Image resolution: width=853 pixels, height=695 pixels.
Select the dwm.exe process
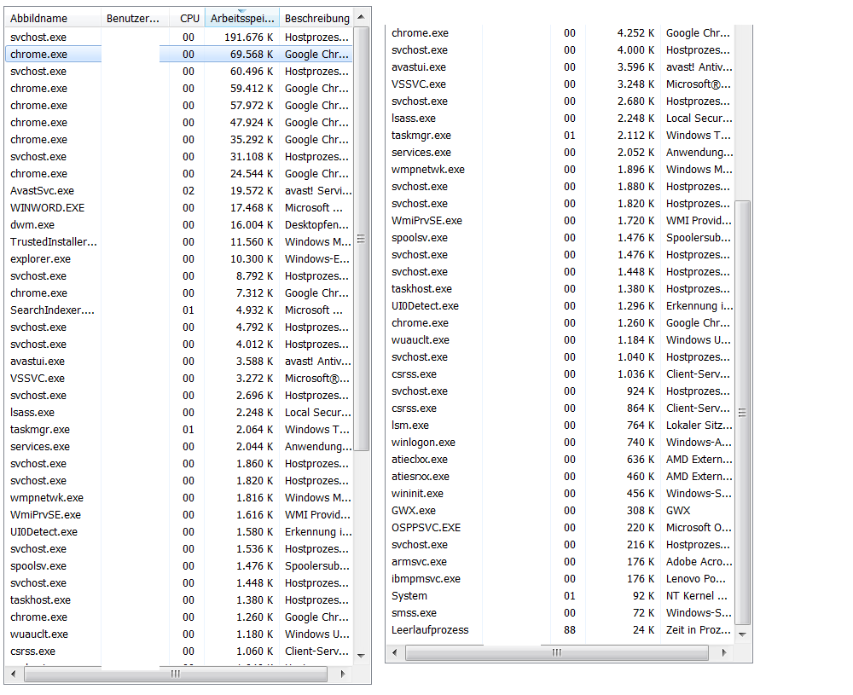point(179,224)
